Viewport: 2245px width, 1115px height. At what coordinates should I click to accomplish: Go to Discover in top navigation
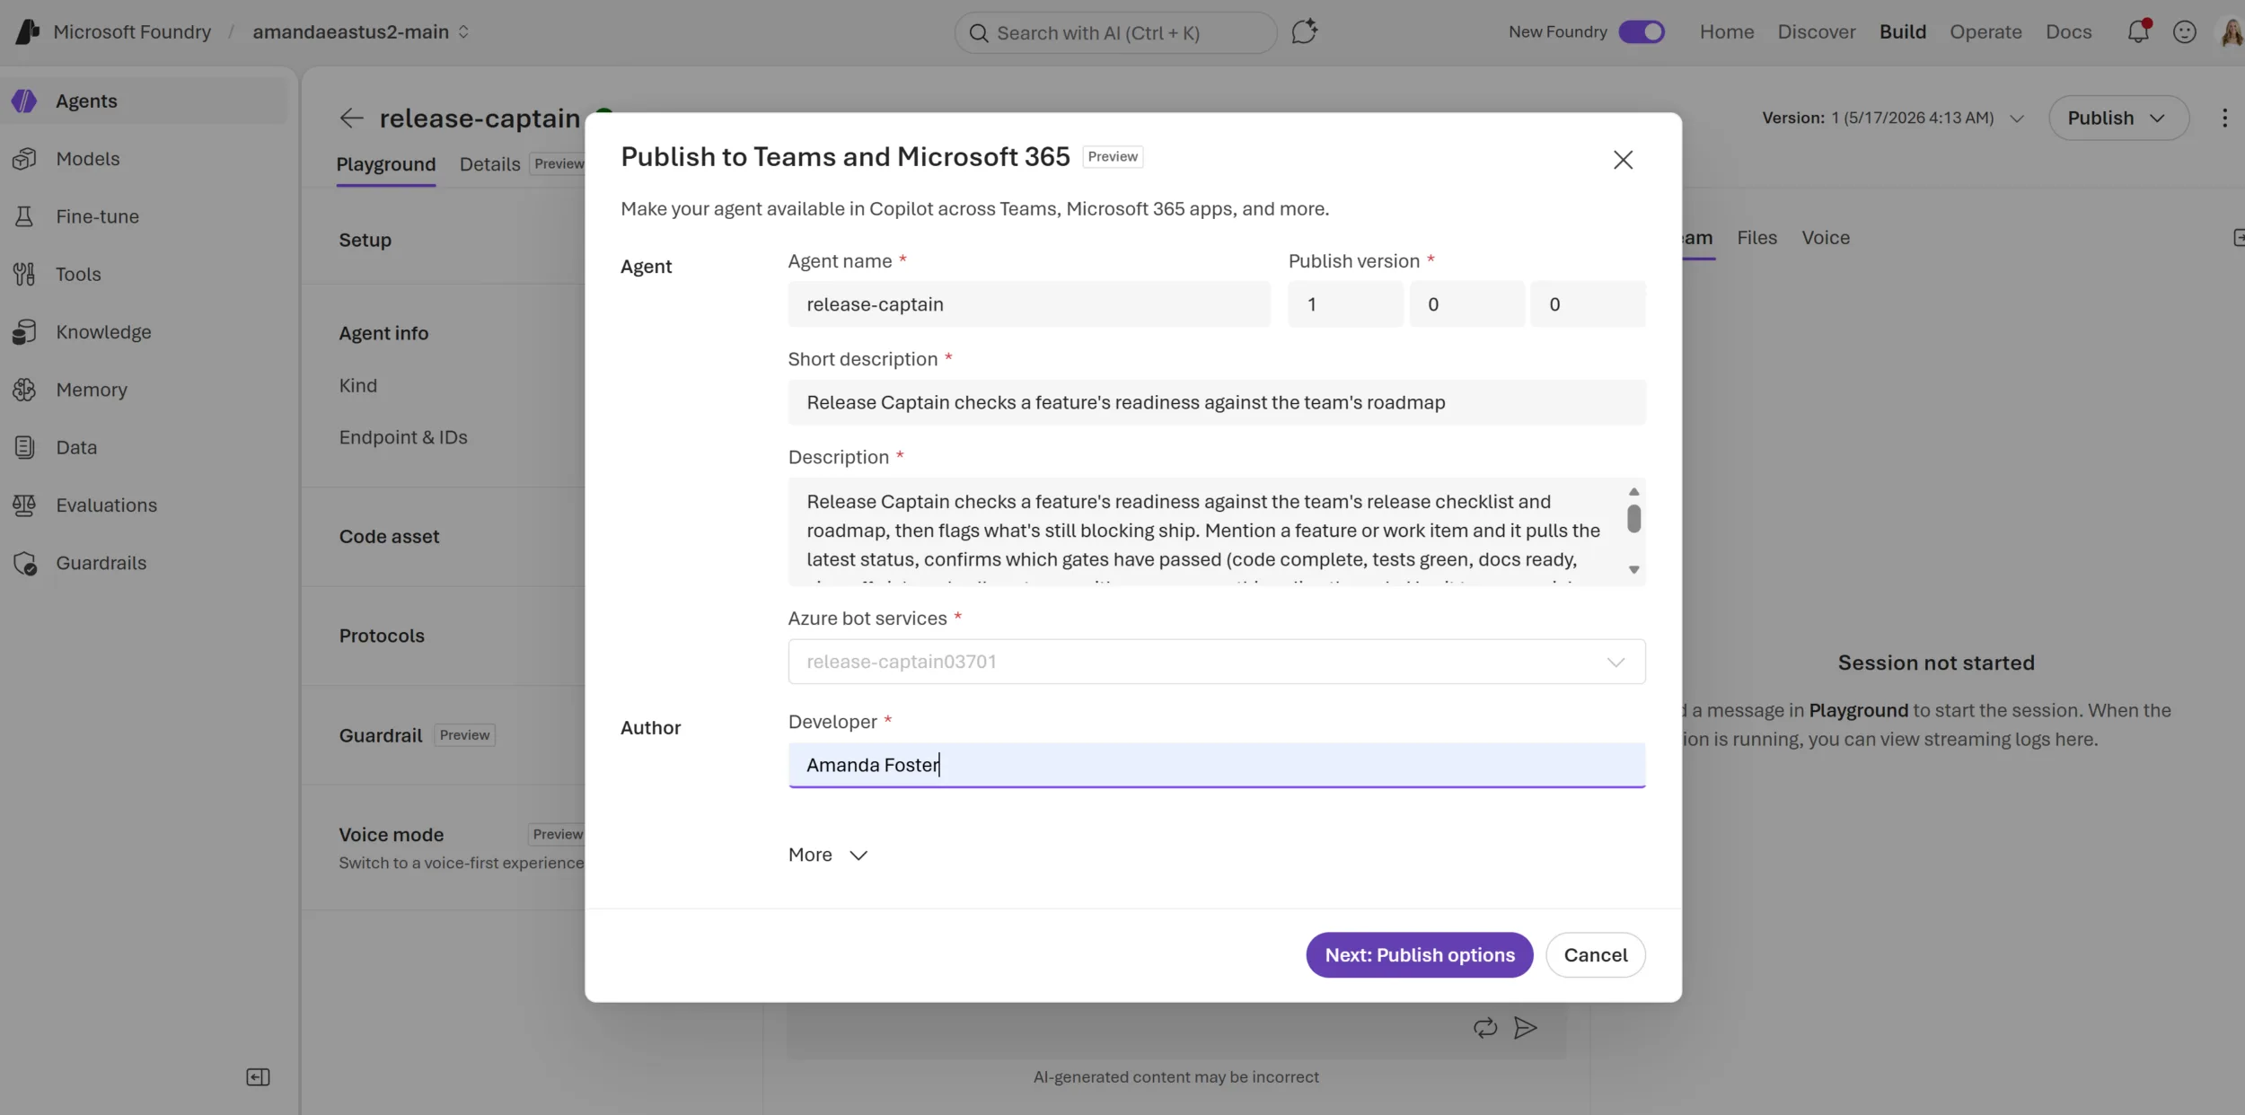1816,32
